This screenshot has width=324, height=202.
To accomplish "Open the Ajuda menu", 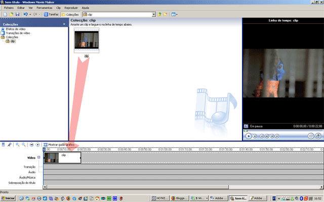I will [x=86, y=8].
